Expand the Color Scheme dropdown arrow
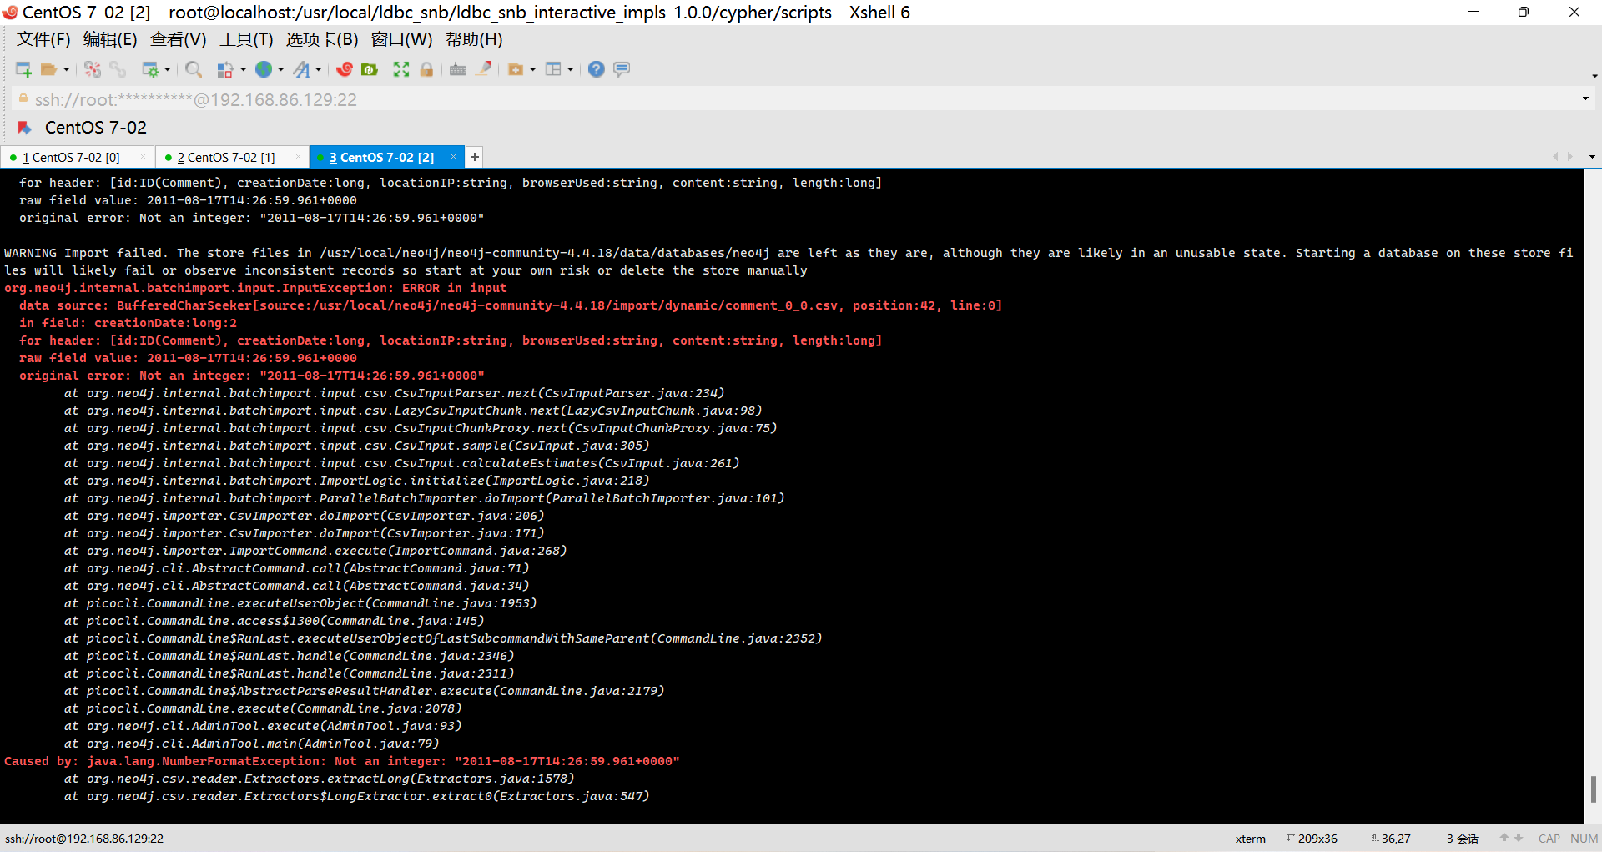This screenshot has height=852, width=1602. pos(243,69)
